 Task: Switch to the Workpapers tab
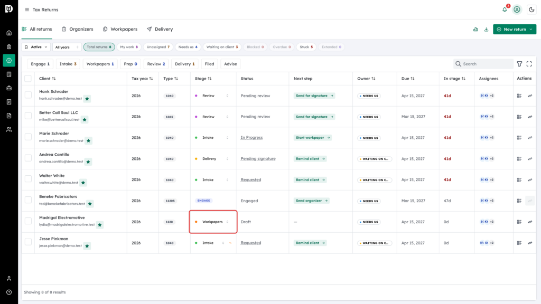tap(120, 30)
